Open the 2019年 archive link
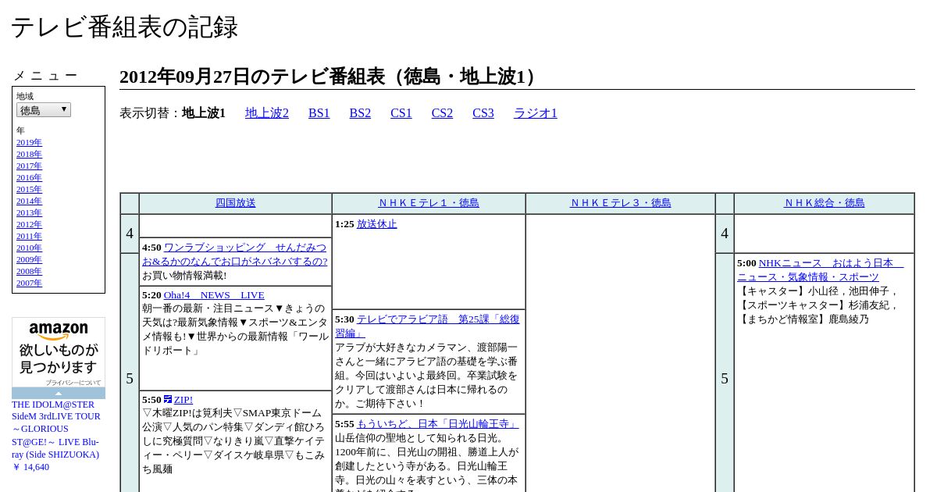The height and width of the screenshot is (492, 937). click(29, 142)
